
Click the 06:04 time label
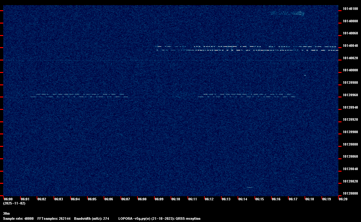coord(75,199)
